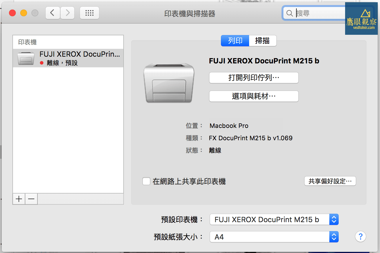Remove printer with the minus button
The height and width of the screenshot is (253, 380).
click(31, 199)
